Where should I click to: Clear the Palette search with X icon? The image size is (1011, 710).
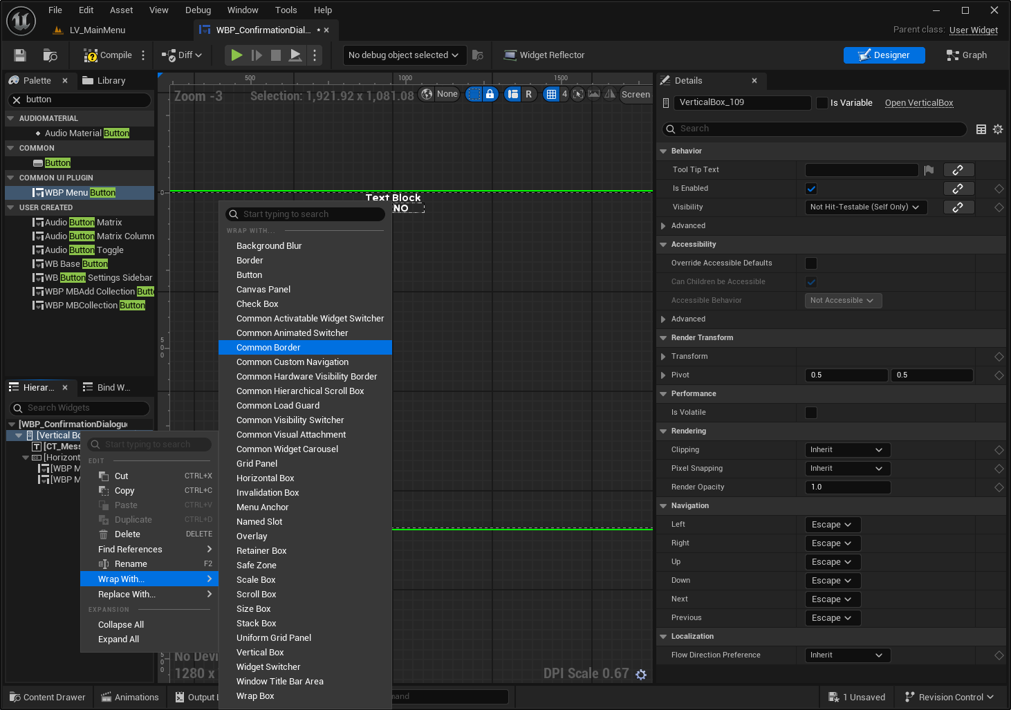tap(17, 100)
